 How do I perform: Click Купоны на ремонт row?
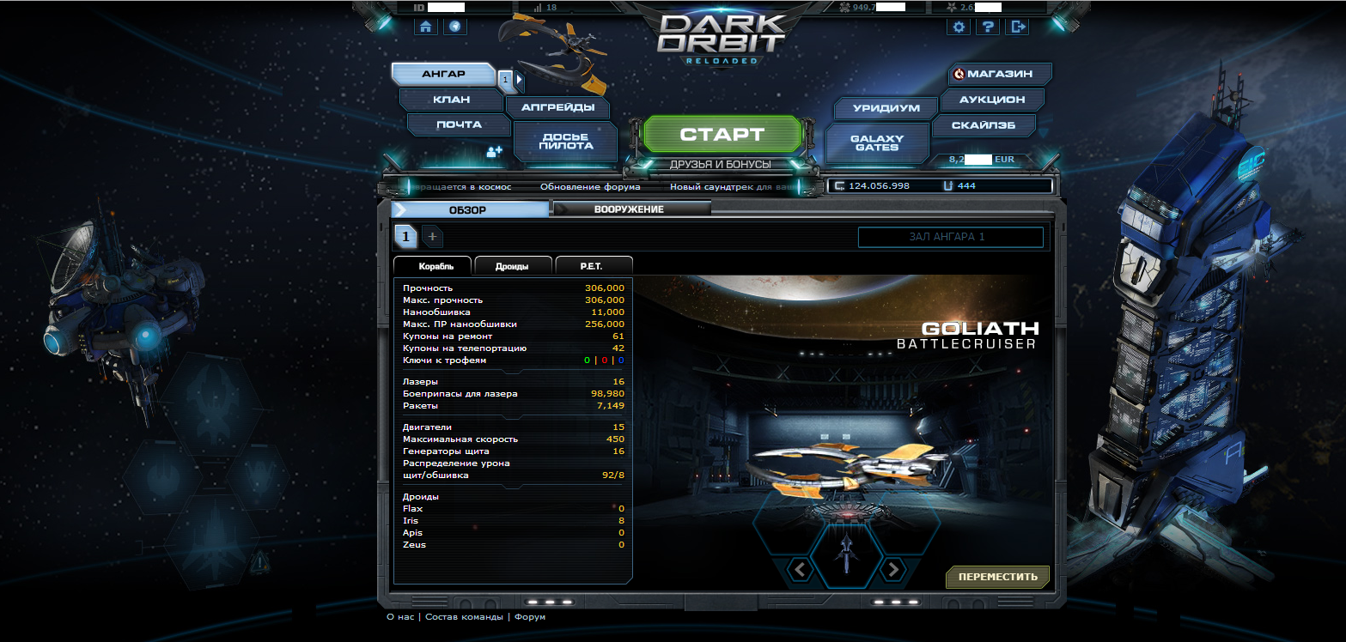(513, 336)
